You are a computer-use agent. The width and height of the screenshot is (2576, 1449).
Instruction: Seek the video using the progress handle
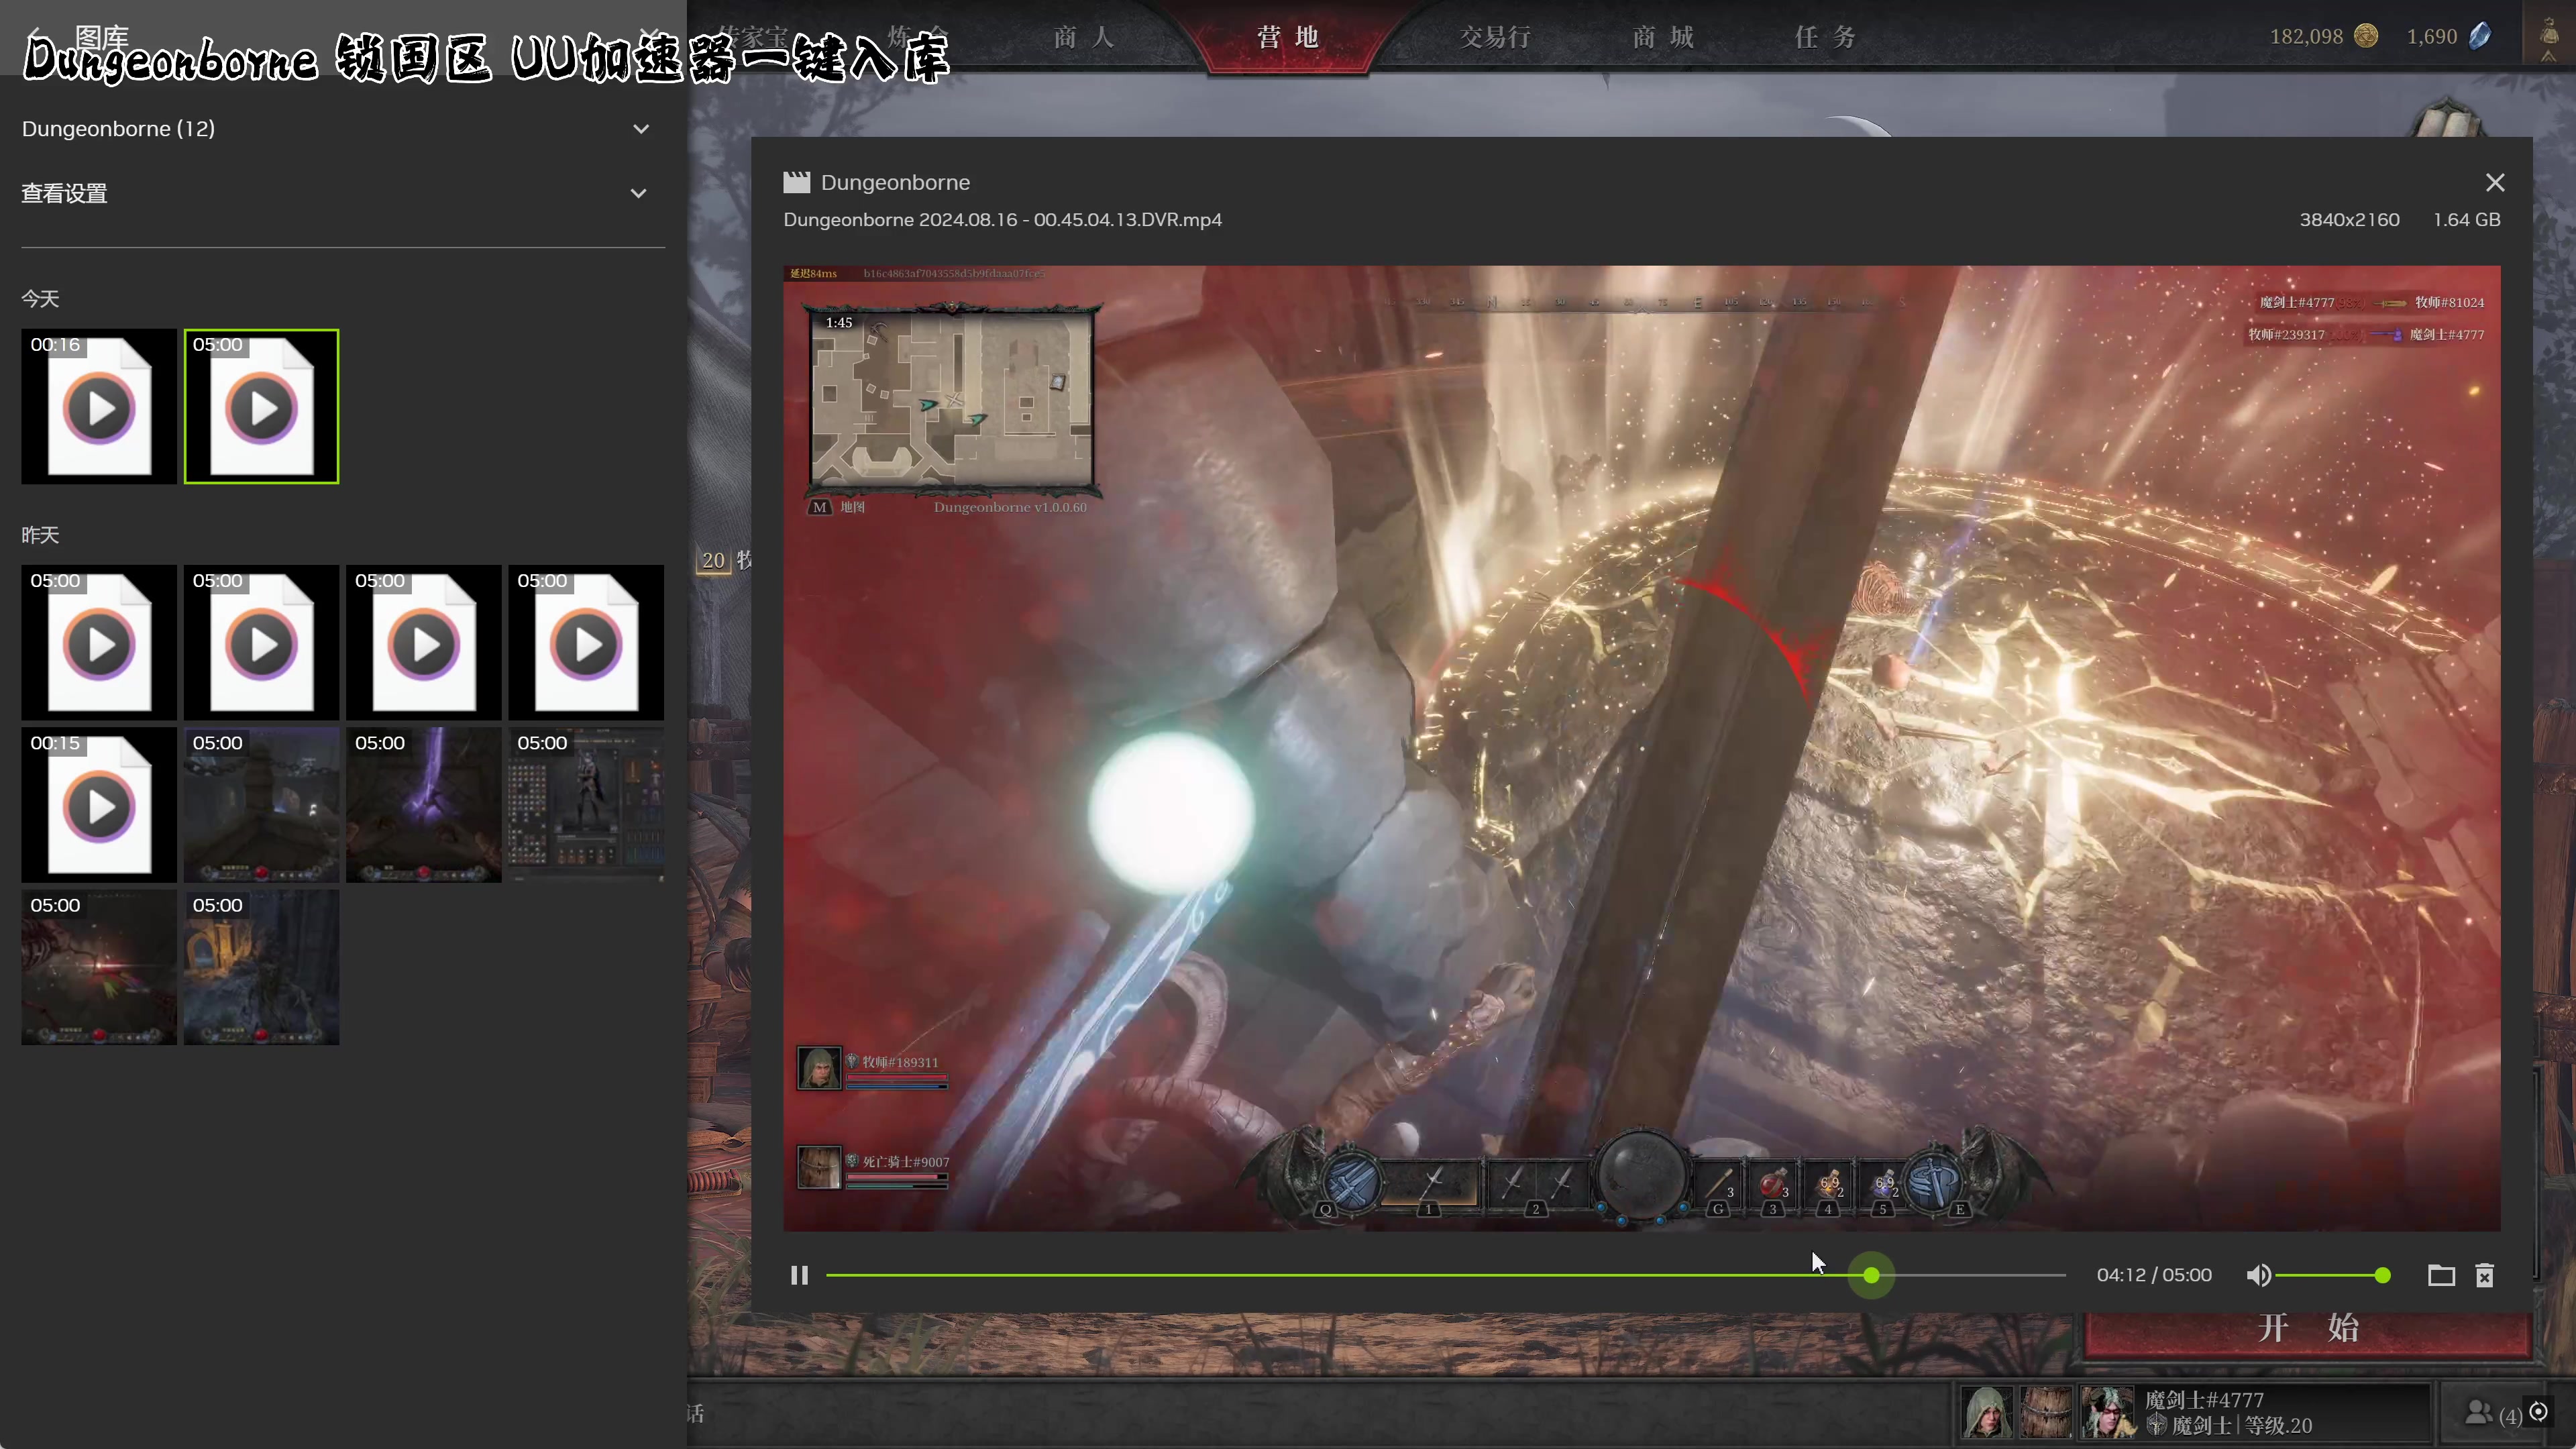[x=1871, y=1275]
